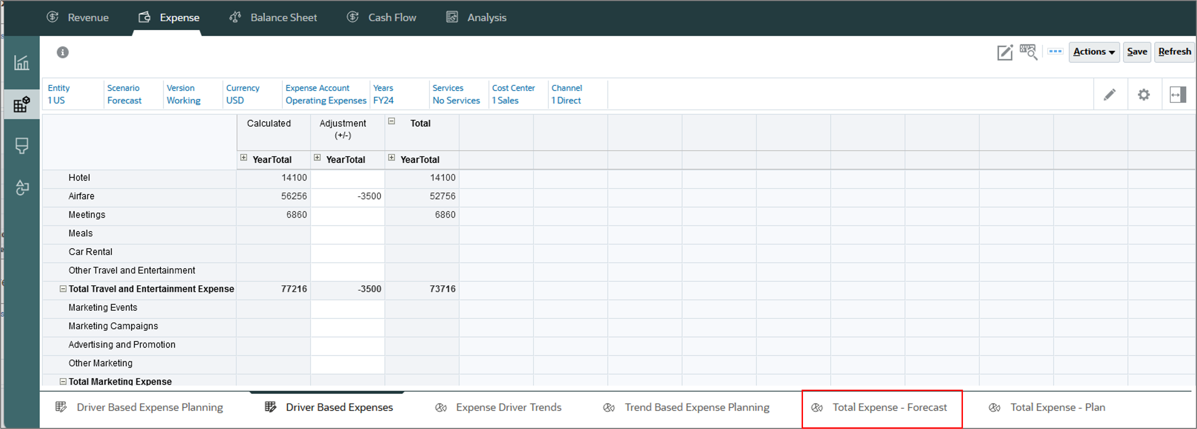The height and width of the screenshot is (429, 1197).
Task: Click the Channel 1 Direct link
Action: (x=566, y=94)
